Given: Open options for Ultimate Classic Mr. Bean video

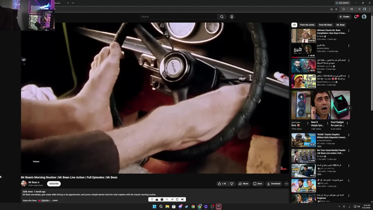Looking at the screenshot, I should (349, 31).
